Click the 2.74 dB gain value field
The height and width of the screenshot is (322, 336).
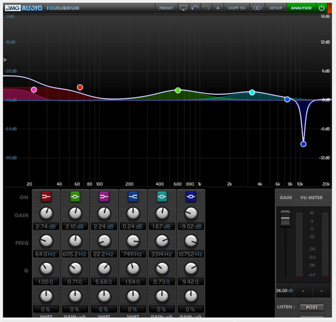pyautogui.click(x=46, y=226)
